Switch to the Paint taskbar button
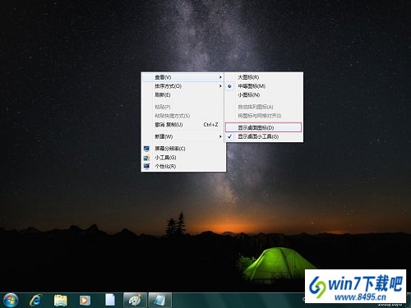 pyautogui.click(x=136, y=301)
